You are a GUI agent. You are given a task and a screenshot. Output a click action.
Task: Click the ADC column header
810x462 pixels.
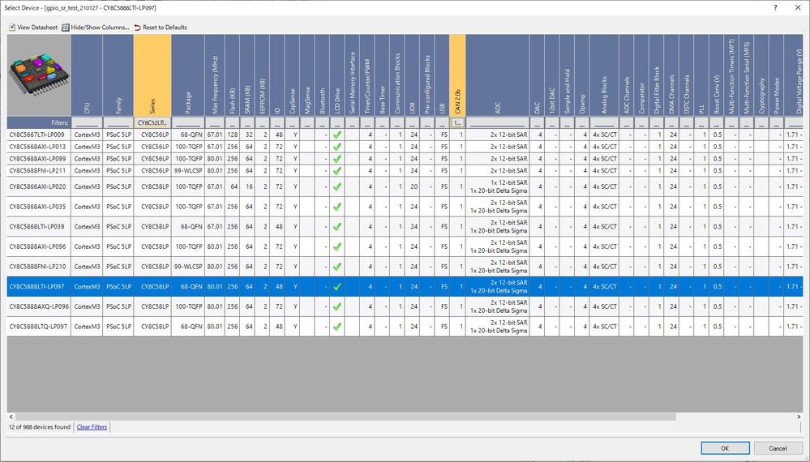(x=497, y=75)
